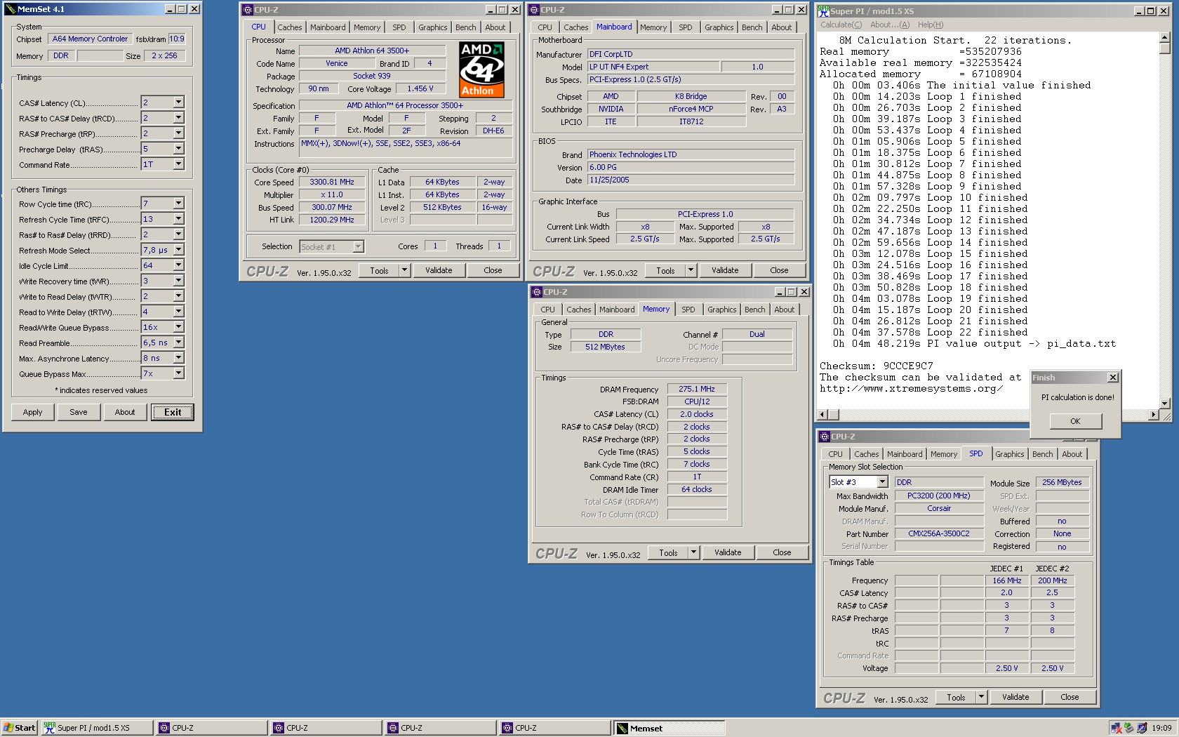
Task: Switch to Caches tab in CPU-Z CPU window
Action: tap(289, 27)
